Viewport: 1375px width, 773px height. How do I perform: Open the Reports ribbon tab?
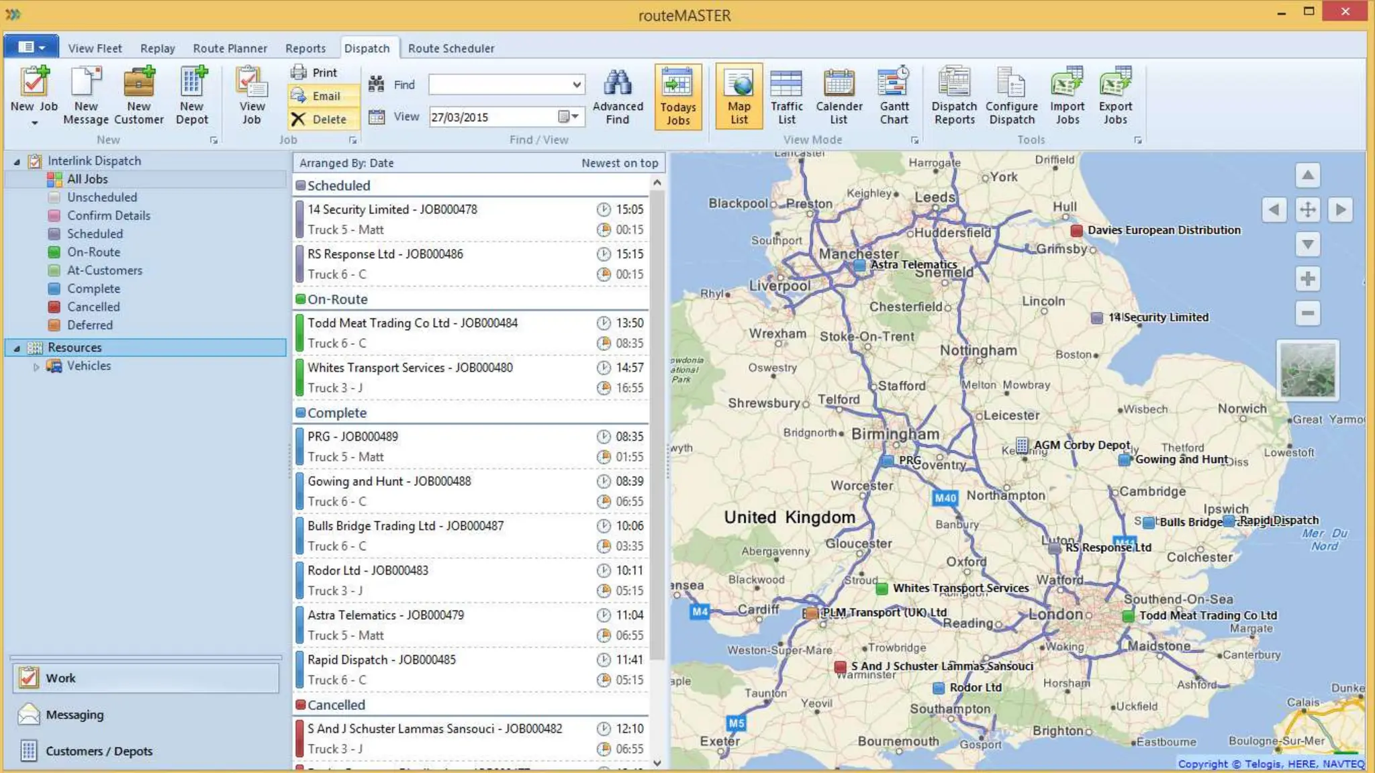(x=305, y=48)
